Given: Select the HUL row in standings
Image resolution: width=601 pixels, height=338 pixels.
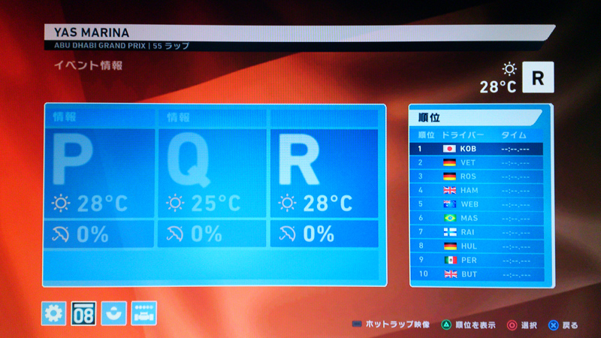Looking at the screenshot, I should coord(476,246).
